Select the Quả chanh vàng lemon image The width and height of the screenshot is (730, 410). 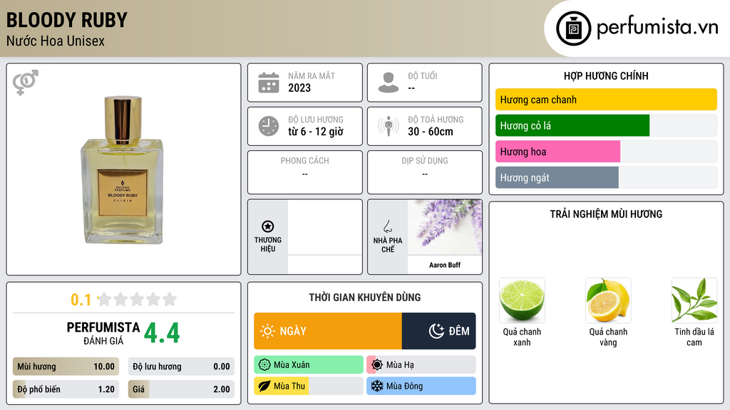(608, 300)
